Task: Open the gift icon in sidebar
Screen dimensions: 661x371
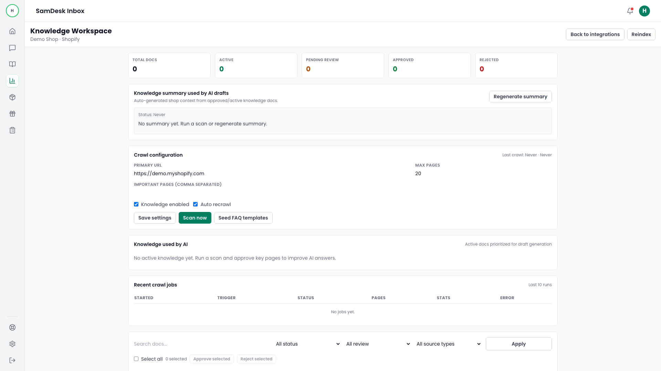Action: click(x=12, y=114)
